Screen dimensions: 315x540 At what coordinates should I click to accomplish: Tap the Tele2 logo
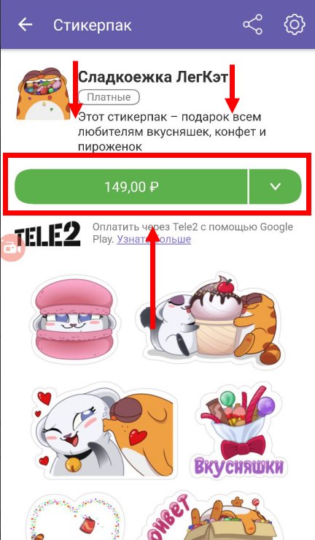(x=47, y=234)
